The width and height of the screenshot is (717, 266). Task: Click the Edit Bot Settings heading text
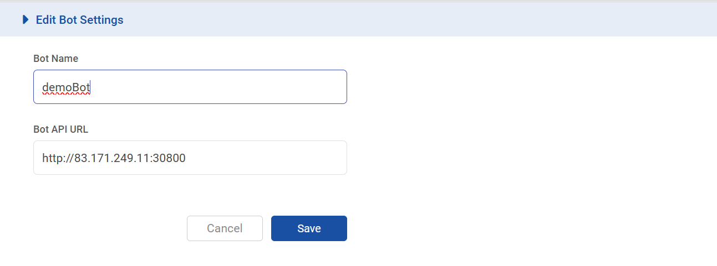pos(79,20)
